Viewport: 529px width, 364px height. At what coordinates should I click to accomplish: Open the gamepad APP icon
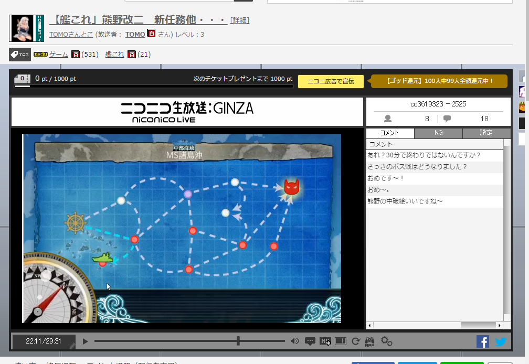click(x=370, y=342)
